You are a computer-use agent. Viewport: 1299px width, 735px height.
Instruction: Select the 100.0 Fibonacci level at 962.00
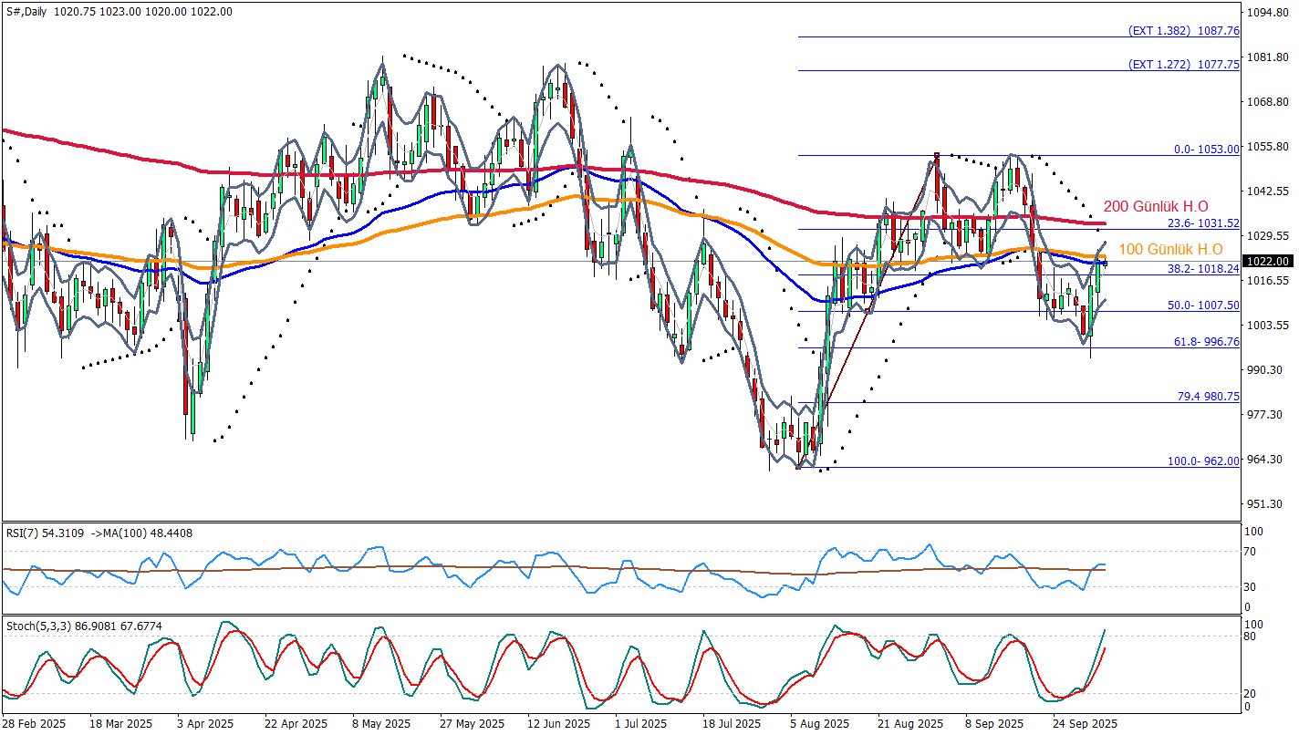click(x=1203, y=461)
